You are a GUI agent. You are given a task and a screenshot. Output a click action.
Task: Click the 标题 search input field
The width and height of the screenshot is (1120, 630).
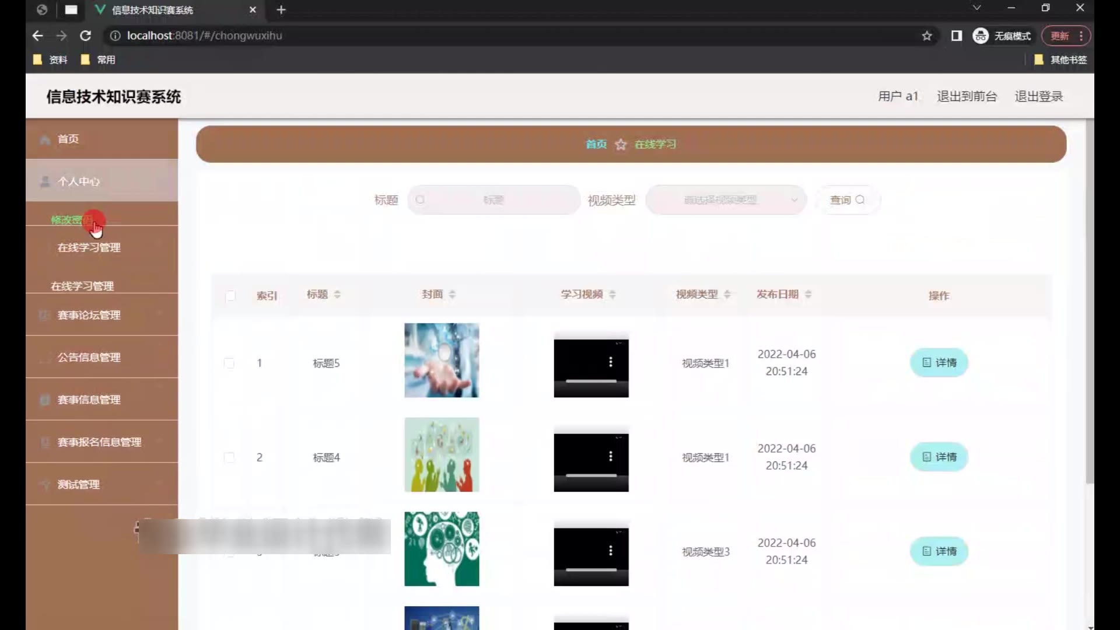click(x=494, y=200)
